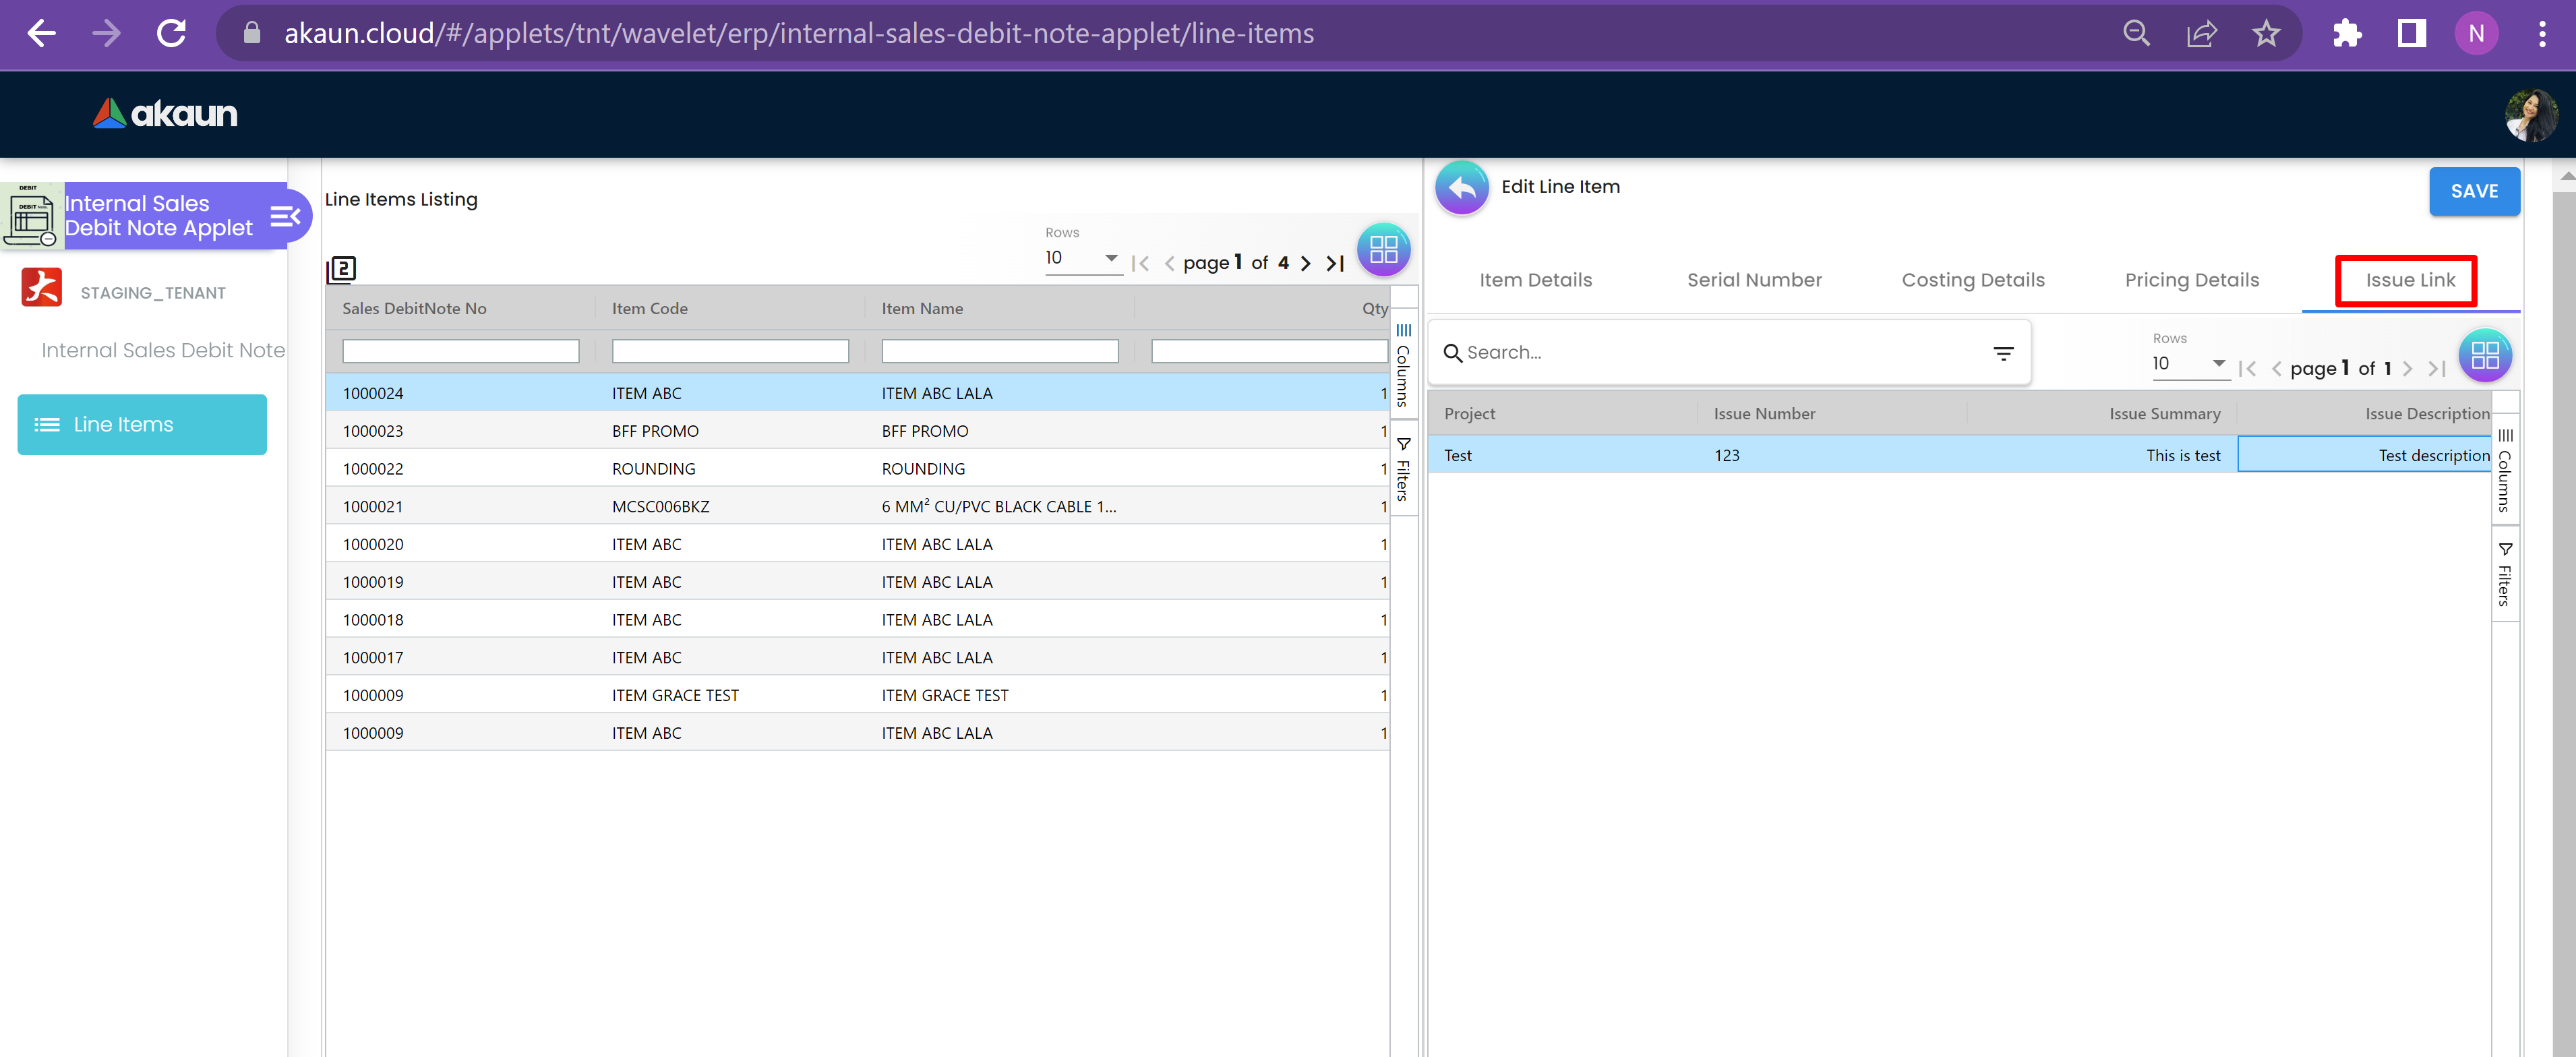This screenshot has width=2576, height=1057.
Task: Switch to Pricing Details tab
Action: [2191, 281]
